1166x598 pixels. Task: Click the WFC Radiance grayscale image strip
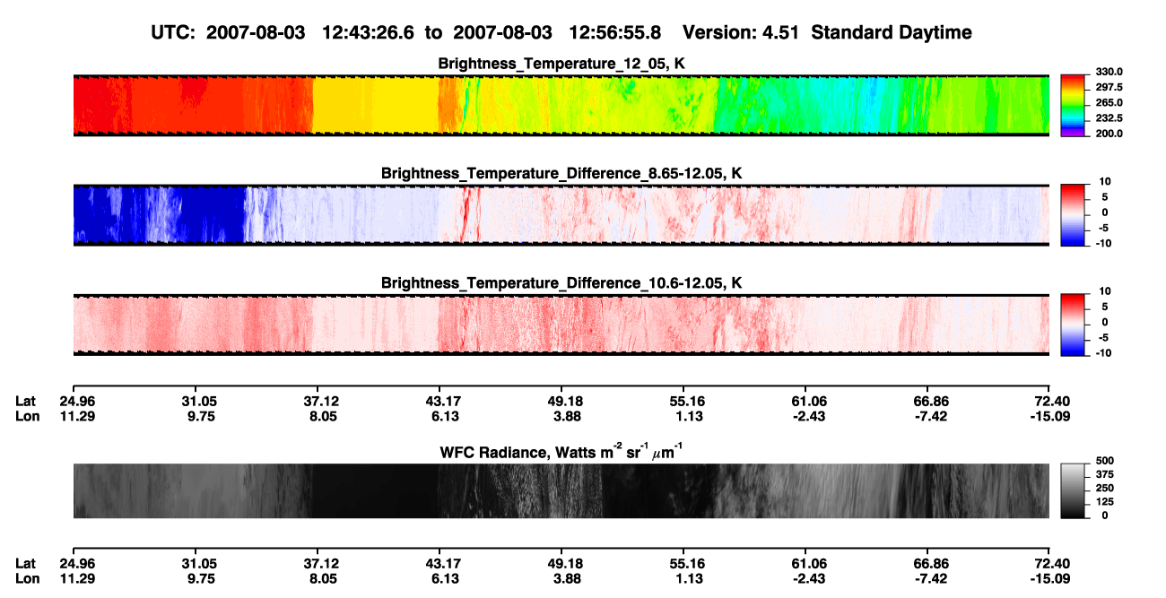[561, 491]
